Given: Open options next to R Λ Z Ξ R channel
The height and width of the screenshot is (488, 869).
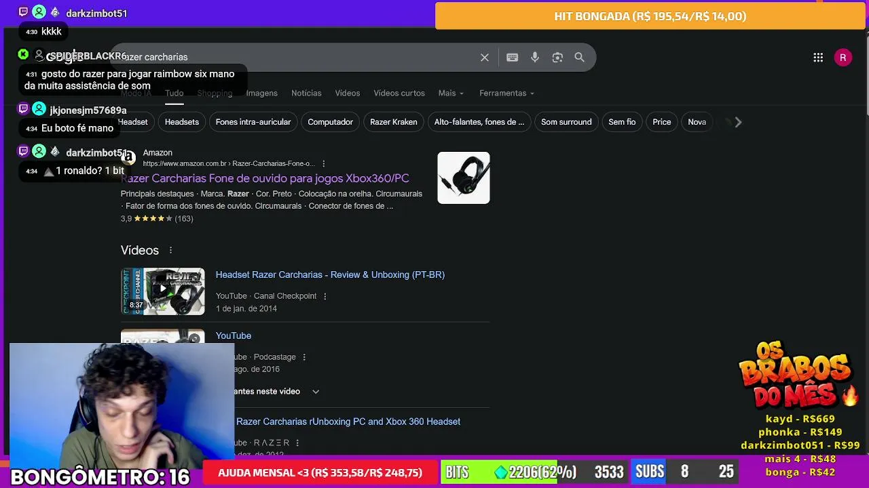Looking at the screenshot, I should click(297, 443).
